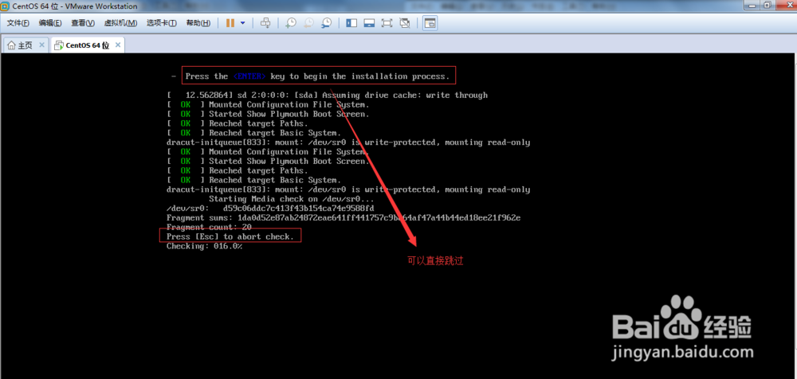Click the orange pause virtual machine button
Image resolution: width=797 pixels, height=379 pixels.
click(x=230, y=23)
